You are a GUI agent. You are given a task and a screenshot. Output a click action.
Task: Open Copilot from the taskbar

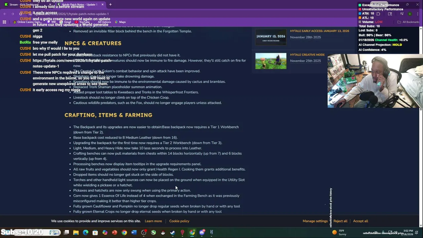(105, 232)
